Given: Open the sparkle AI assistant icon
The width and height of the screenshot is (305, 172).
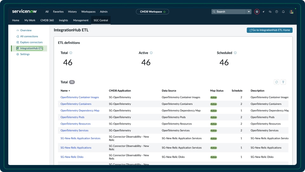Looking at the screenshot, I should (x=264, y=12).
